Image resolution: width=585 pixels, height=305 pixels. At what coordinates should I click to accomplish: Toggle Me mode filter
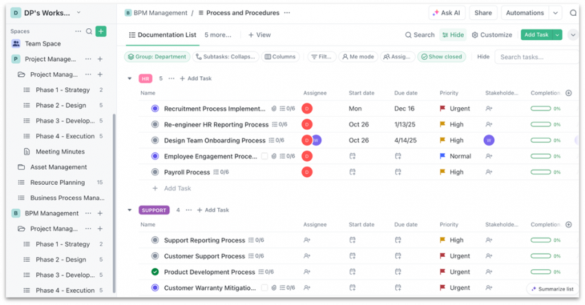357,57
